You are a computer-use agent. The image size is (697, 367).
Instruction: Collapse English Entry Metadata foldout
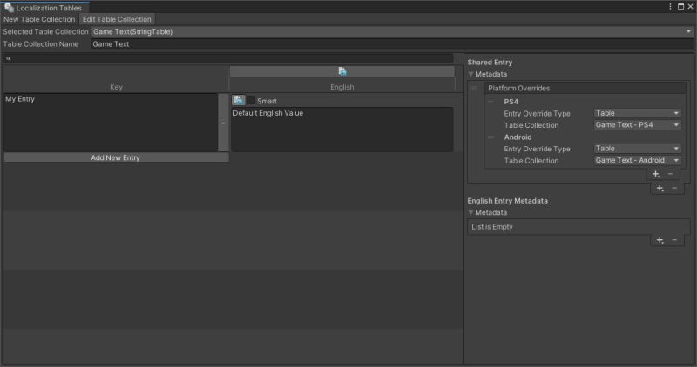tap(470, 212)
